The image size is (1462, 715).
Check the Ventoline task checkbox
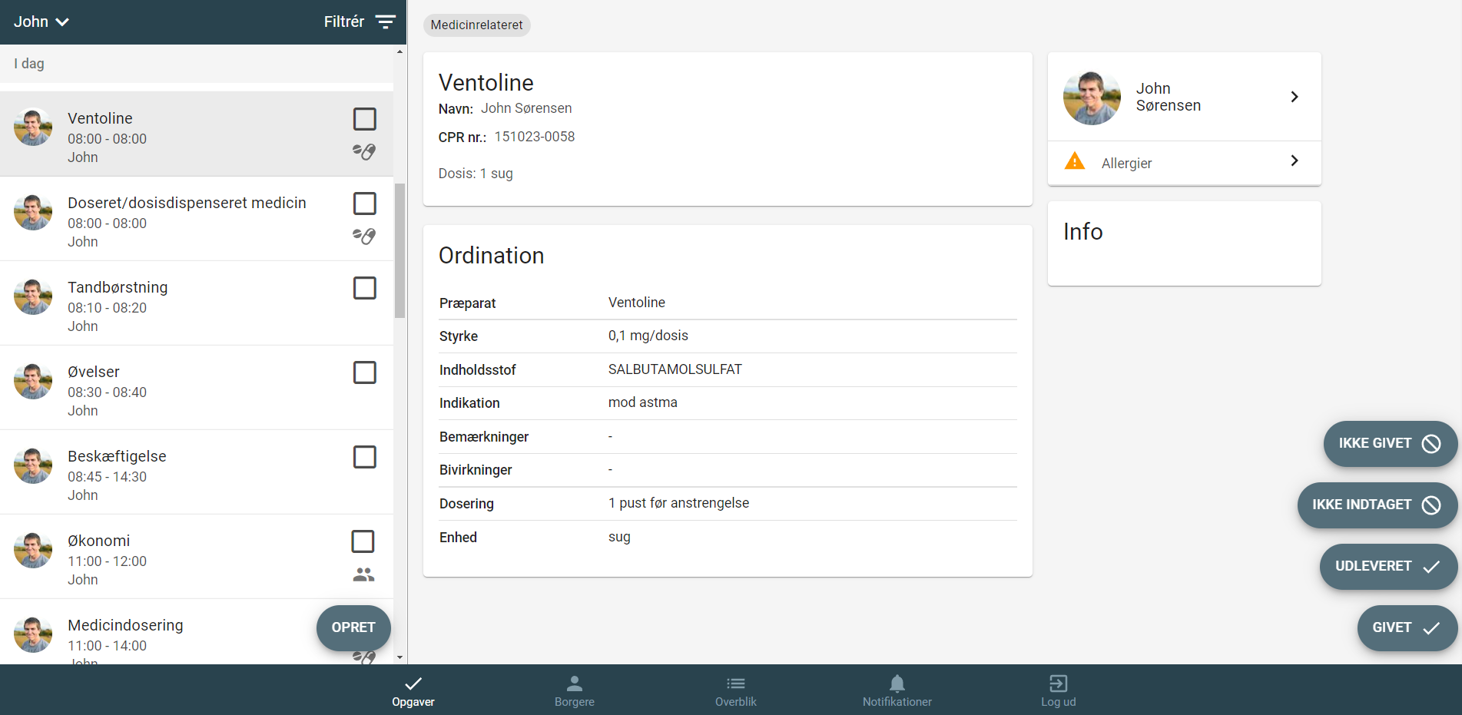point(364,119)
